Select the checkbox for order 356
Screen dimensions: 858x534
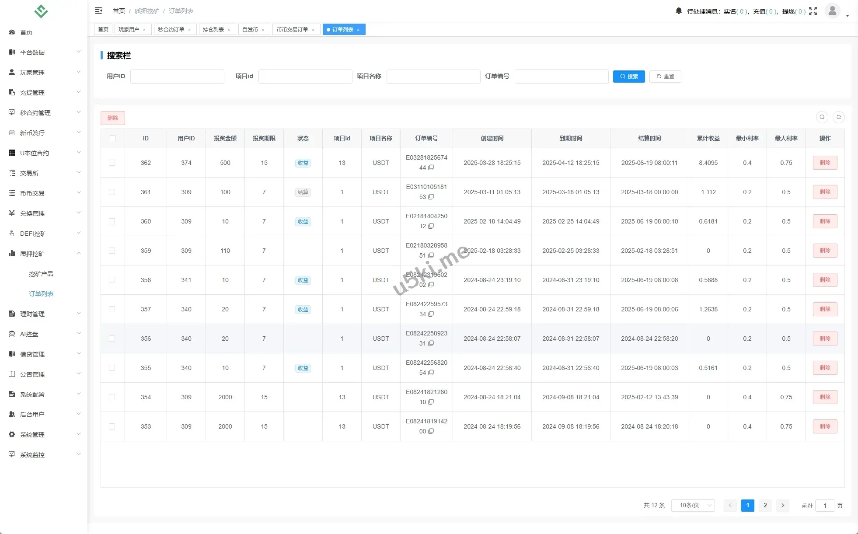(x=112, y=339)
